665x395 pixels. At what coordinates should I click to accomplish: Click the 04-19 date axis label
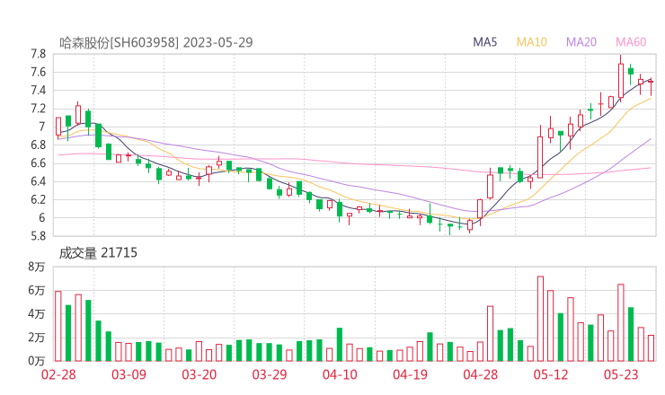coord(410,374)
